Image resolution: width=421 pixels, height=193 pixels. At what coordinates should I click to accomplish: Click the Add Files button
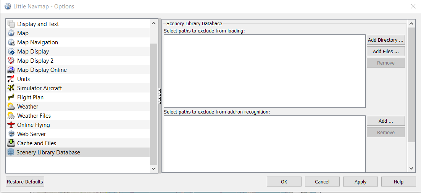386,51
